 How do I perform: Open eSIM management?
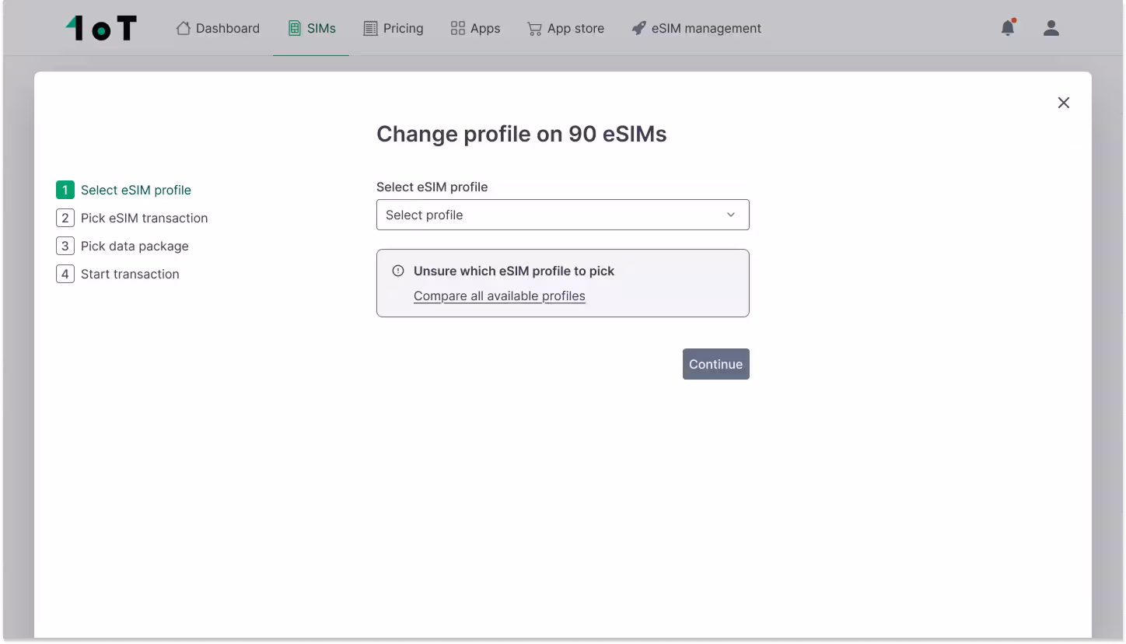point(696,28)
